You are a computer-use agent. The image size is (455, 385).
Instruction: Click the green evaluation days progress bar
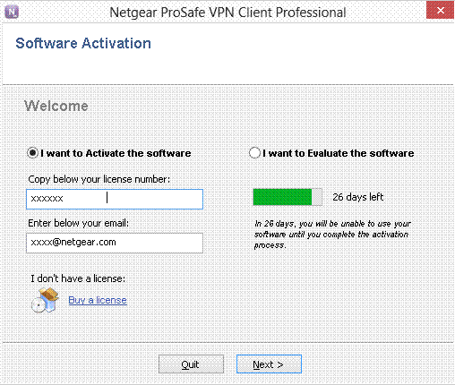click(288, 197)
